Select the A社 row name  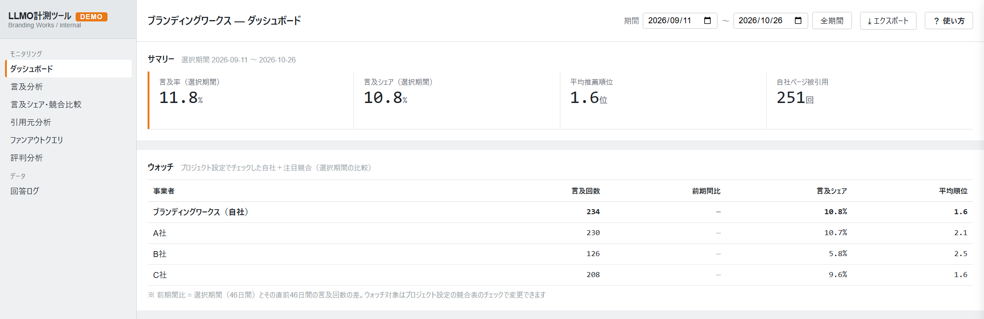(160, 233)
